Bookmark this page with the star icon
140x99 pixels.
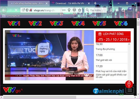pyautogui.click(x=80, y=10)
